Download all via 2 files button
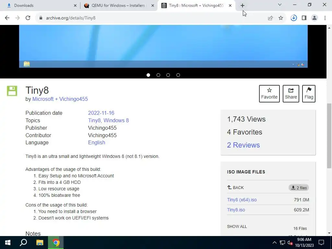Screen dimensions: 332x249 pos(299,188)
